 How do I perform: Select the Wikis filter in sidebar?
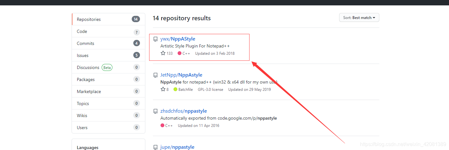point(108,116)
